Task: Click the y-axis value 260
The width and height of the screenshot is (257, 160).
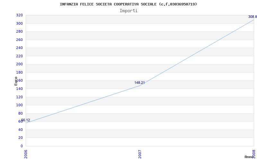Action: coord(19,40)
